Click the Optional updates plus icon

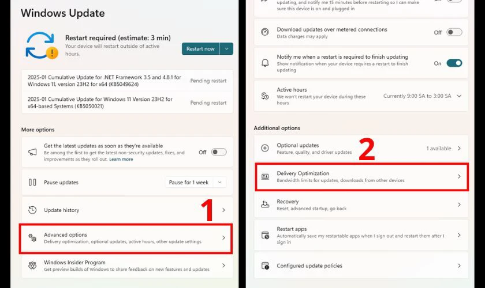265,148
